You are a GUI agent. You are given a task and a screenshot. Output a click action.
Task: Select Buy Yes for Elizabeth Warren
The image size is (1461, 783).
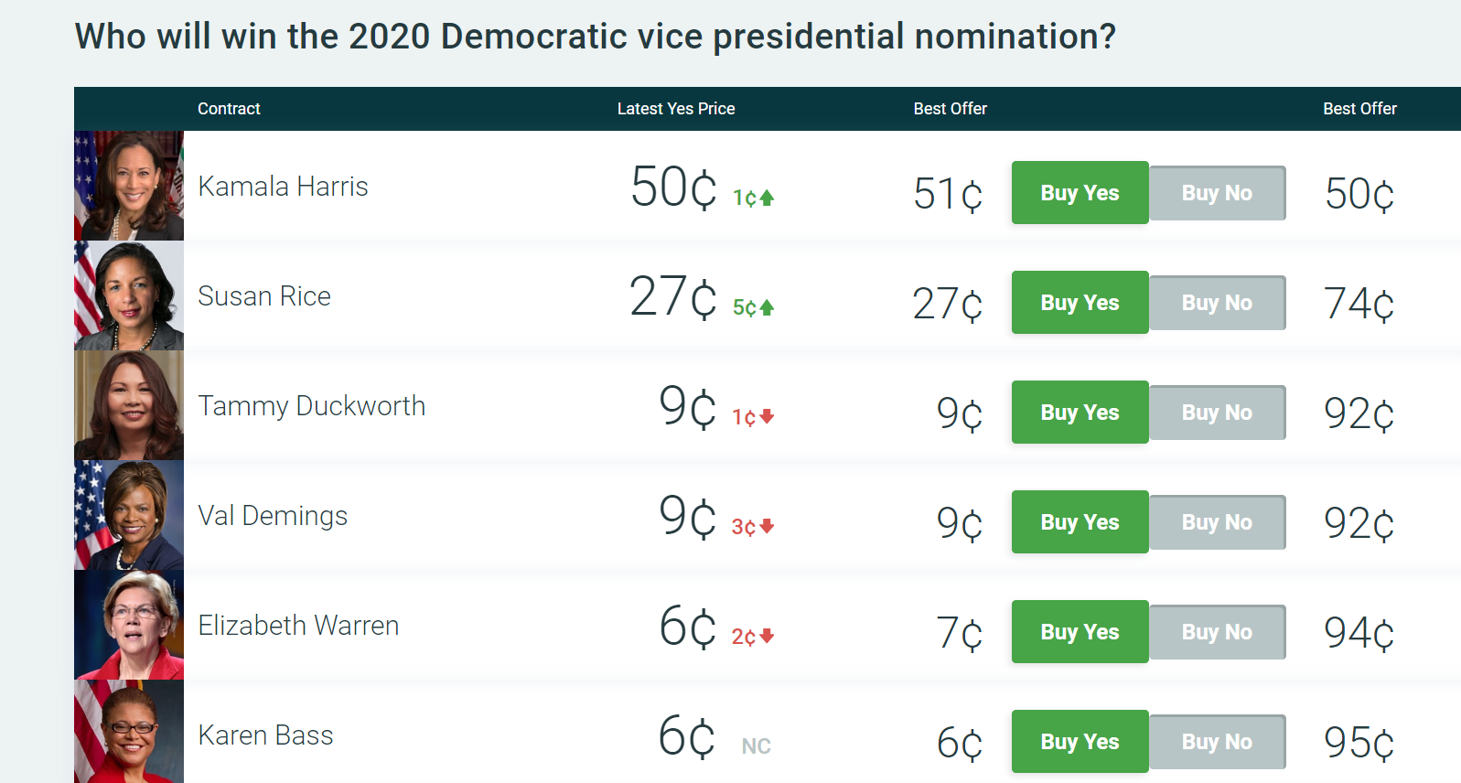1080,632
